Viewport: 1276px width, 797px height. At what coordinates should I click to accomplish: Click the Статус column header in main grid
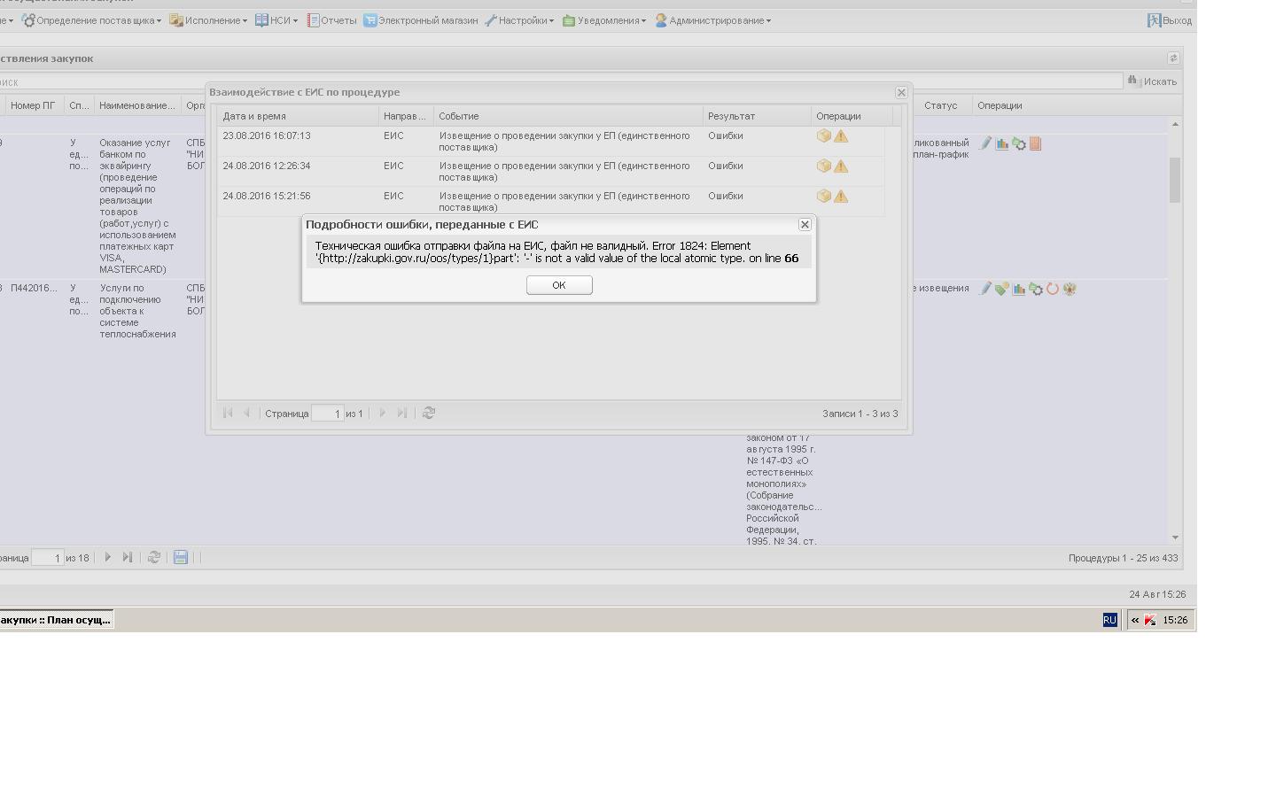[941, 105]
